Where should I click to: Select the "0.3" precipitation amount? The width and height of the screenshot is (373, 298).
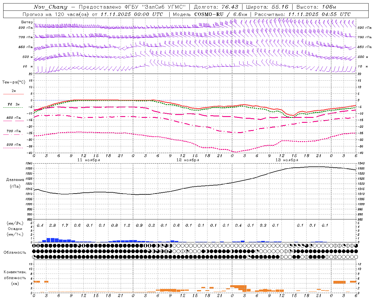pos(263,226)
